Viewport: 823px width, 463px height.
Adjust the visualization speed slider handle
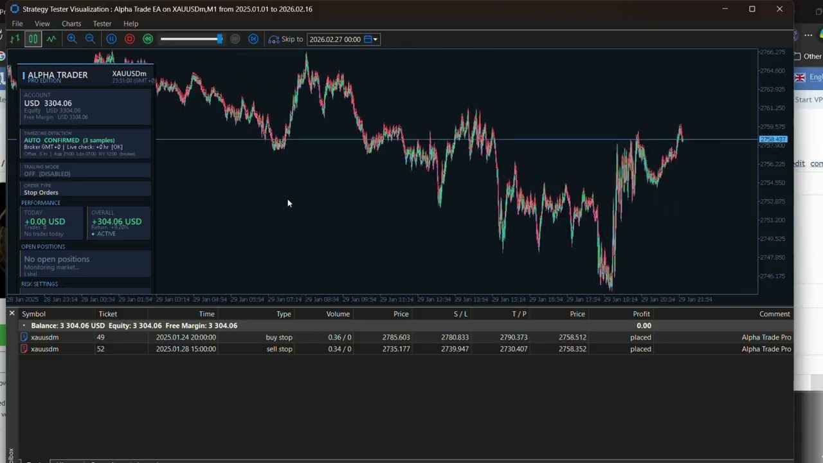pyautogui.click(x=220, y=39)
